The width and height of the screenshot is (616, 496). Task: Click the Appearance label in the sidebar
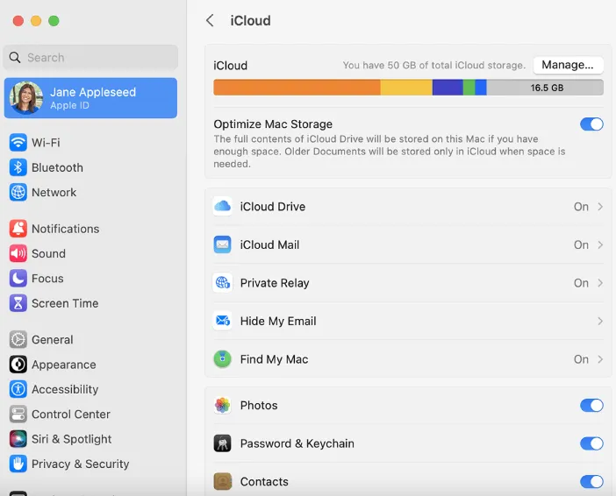point(64,365)
